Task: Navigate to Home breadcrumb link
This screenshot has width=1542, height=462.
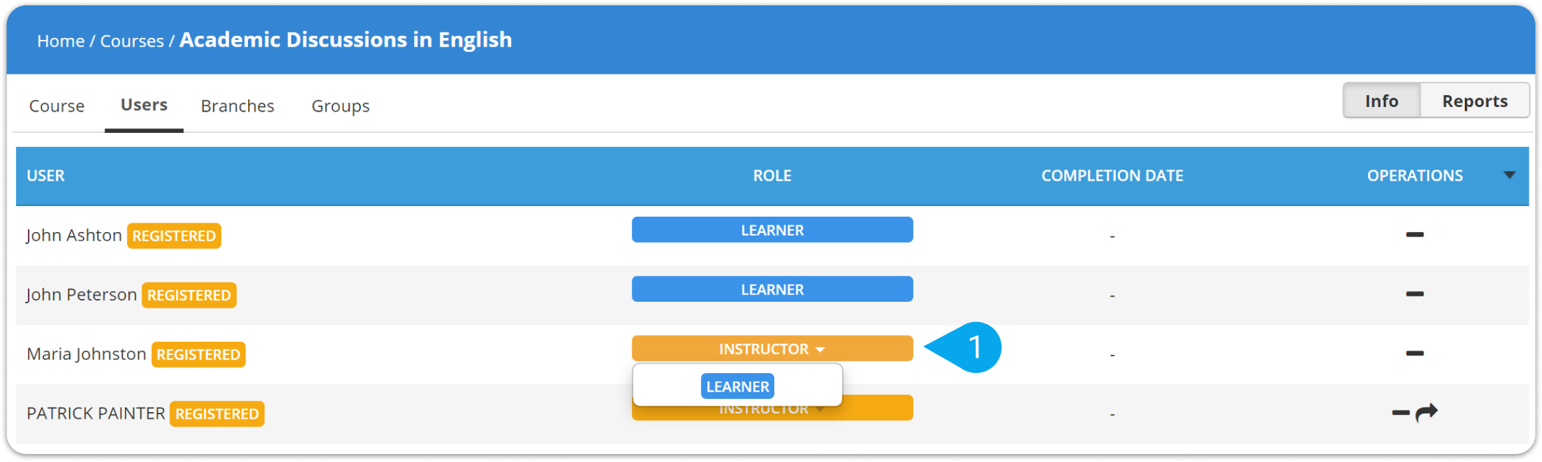Action: pos(60,41)
